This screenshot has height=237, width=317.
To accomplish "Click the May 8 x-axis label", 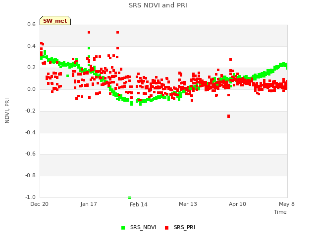I will coord(287,204).
